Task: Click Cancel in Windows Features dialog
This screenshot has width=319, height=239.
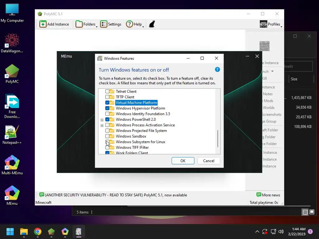Action: pyautogui.click(x=209, y=161)
